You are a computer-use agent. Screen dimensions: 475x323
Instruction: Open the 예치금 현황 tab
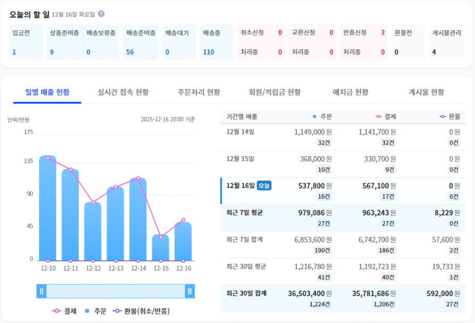pyautogui.click(x=350, y=92)
